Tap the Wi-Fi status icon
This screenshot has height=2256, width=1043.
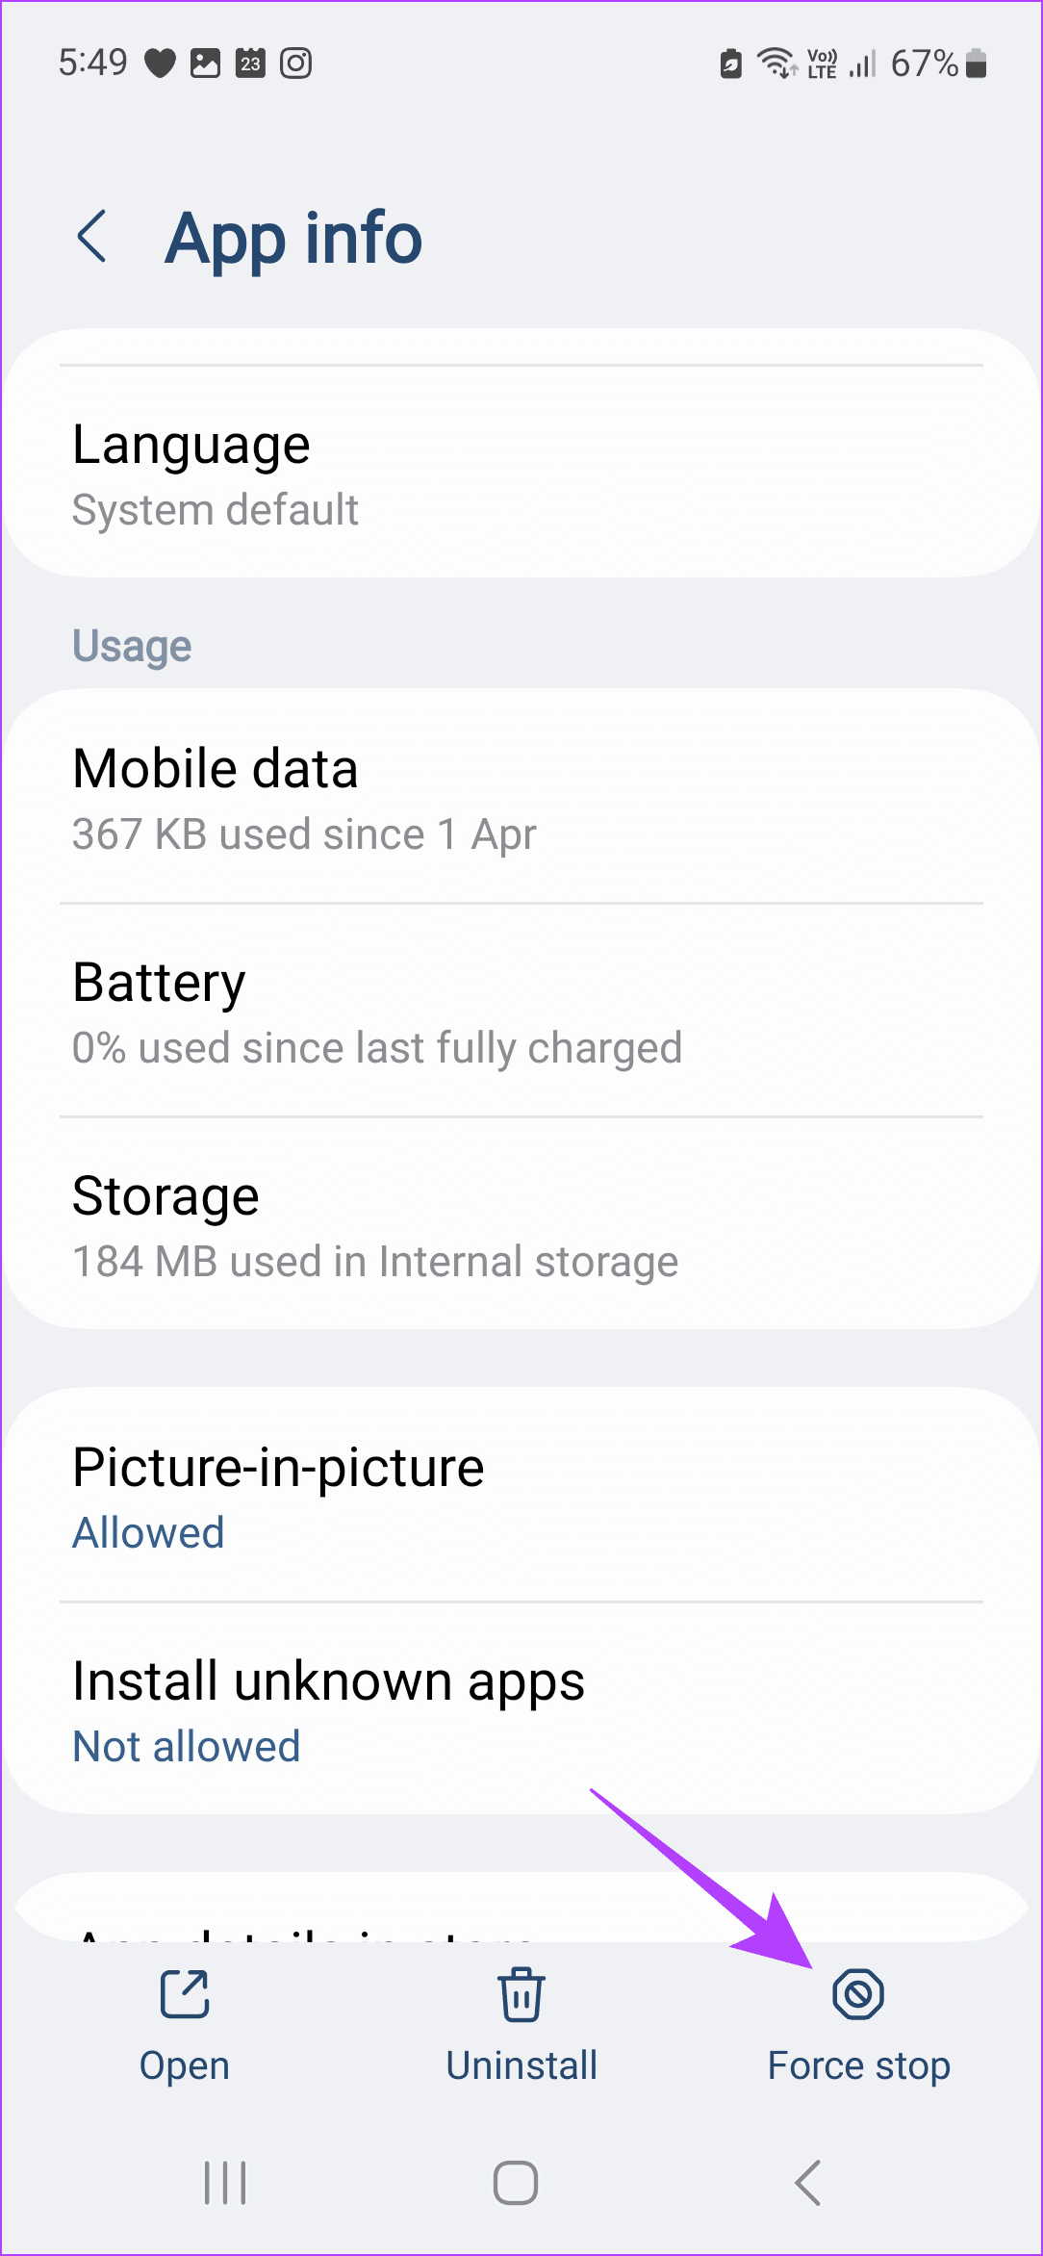coord(776,64)
